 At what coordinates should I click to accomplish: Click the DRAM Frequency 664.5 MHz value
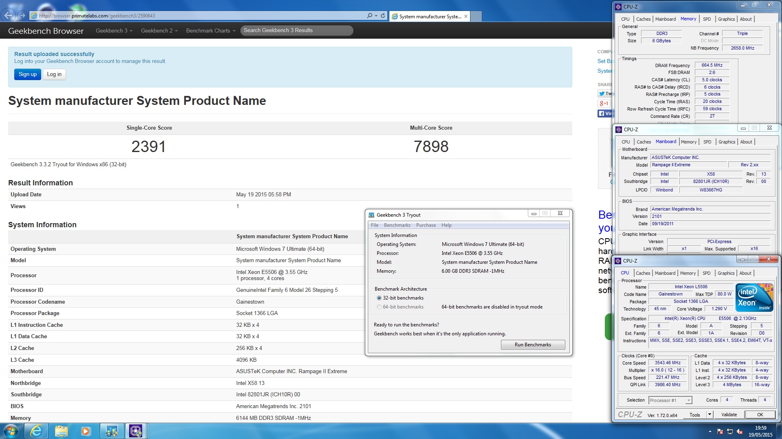[712, 65]
